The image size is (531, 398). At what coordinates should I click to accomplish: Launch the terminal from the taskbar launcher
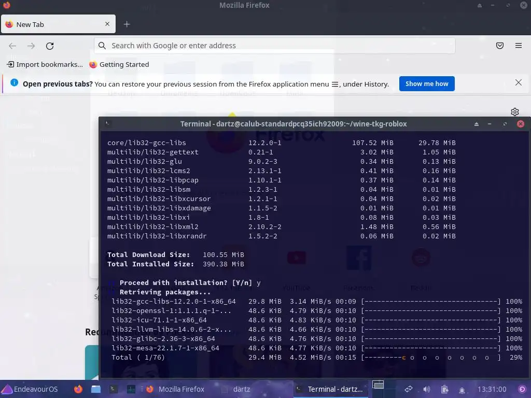coord(113,389)
